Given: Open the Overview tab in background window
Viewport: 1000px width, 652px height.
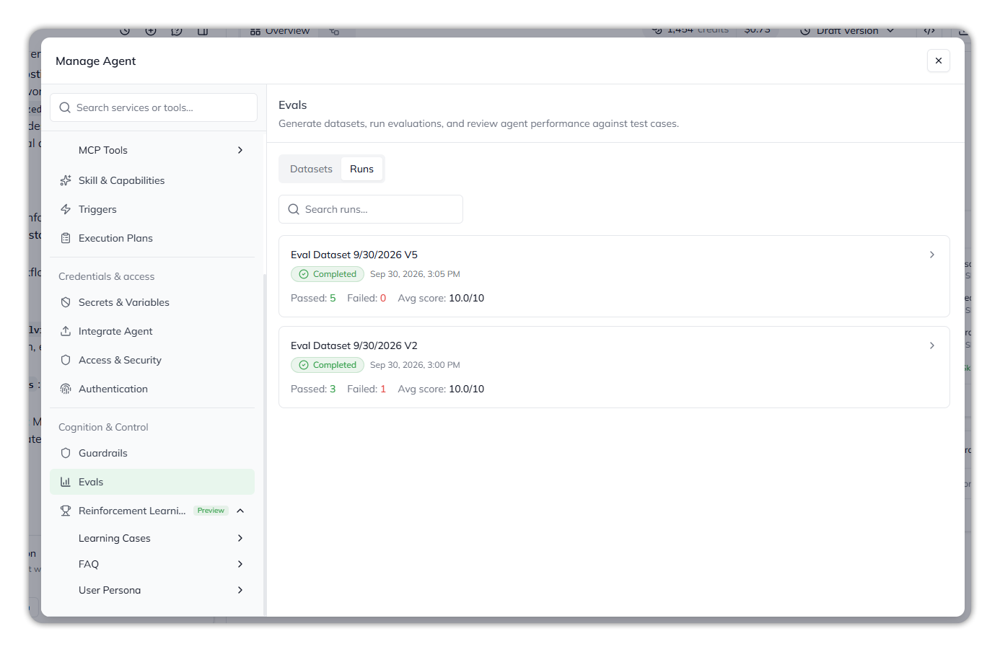Looking at the screenshot, I should 280,31.
